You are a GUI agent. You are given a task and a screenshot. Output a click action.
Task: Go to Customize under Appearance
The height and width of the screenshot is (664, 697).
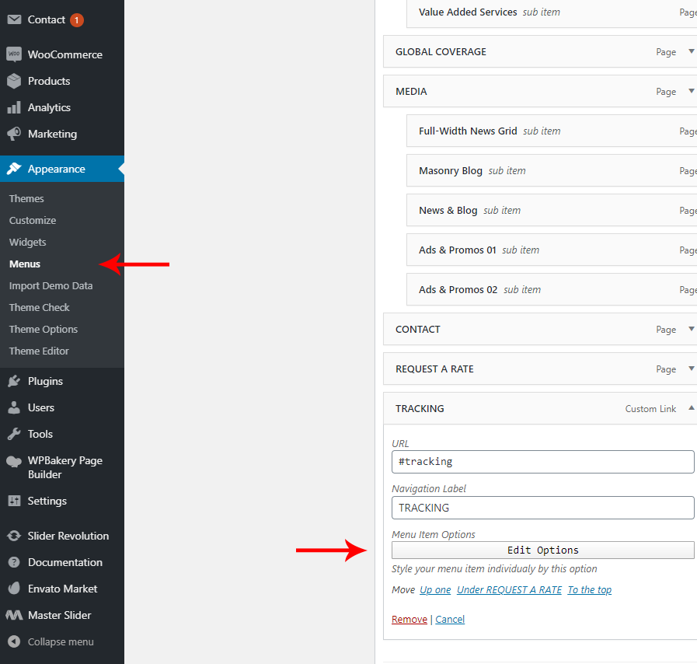point(33,220)
